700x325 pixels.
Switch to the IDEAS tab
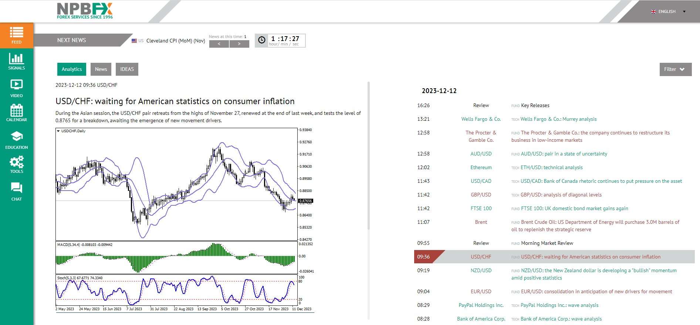point(127,69)
